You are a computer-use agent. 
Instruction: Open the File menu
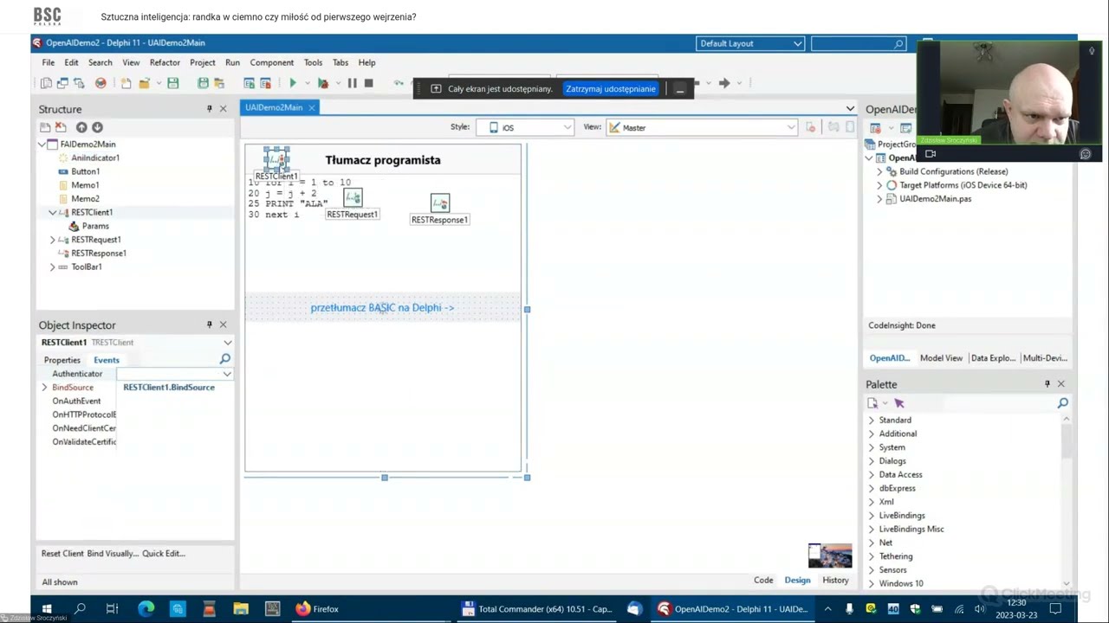(49, 62)
